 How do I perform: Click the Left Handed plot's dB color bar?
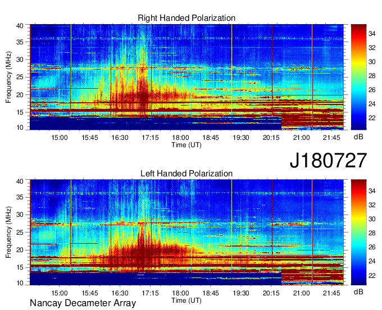click(x=358, y=232)
